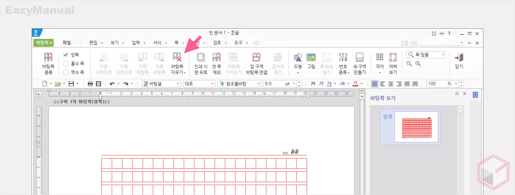Toggle 인쇄 시 맨 위로 option
This screenshot has width=515, height=195.
click(x=201, y=63)
